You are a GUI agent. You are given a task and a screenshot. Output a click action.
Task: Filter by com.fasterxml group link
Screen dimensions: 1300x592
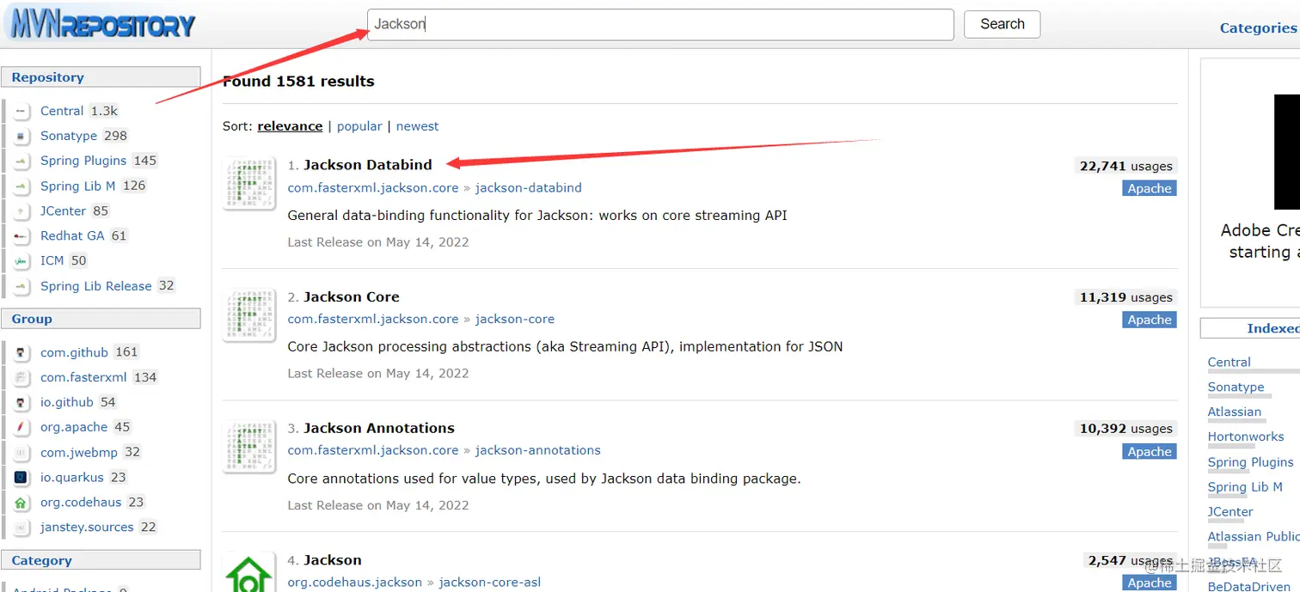coord(83,377)
